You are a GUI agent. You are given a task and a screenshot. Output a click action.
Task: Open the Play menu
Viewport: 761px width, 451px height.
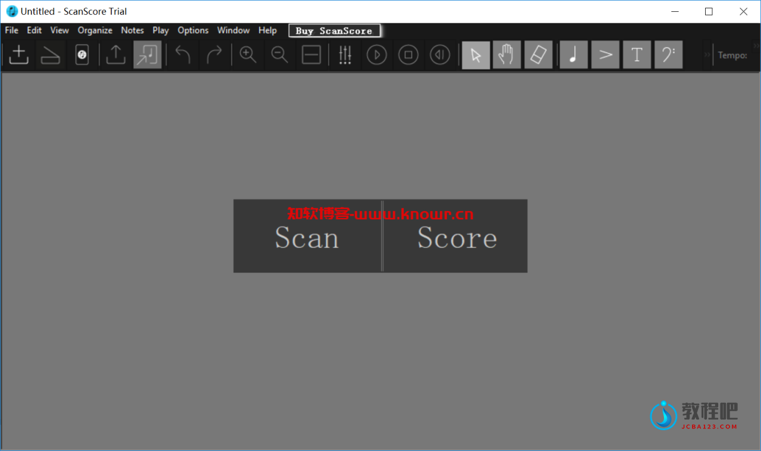[161, 30]
